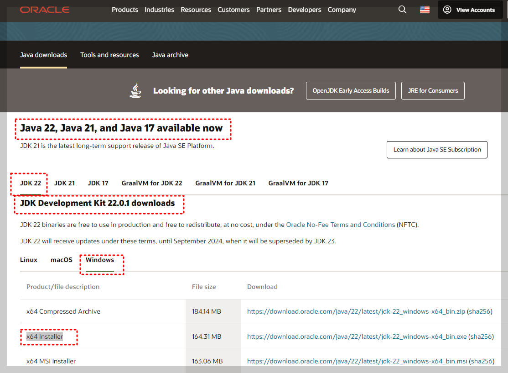Image resolution: width=508 pixels, height=373 pixels.
Task: Click 'Product/file description' column header
Action: click(63, 287)
